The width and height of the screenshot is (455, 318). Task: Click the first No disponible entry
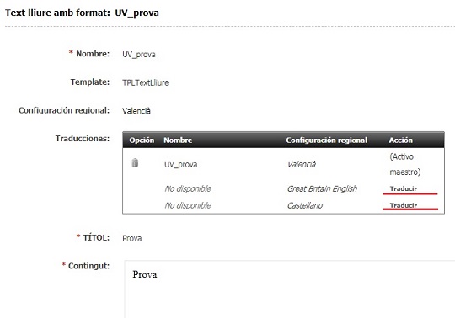coord(188,188)
